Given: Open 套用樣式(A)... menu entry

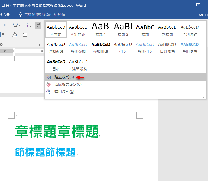Looking at the screenshot, I should [x=125, y=92].
